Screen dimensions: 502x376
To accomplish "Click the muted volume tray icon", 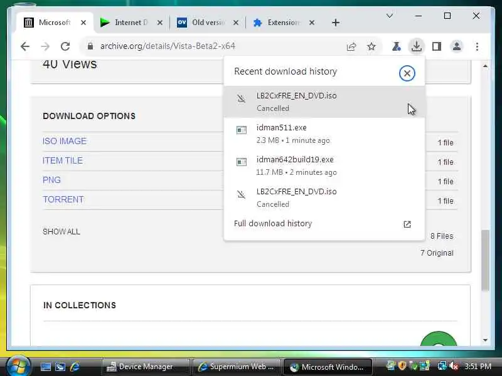I will (x=453, y=366).
